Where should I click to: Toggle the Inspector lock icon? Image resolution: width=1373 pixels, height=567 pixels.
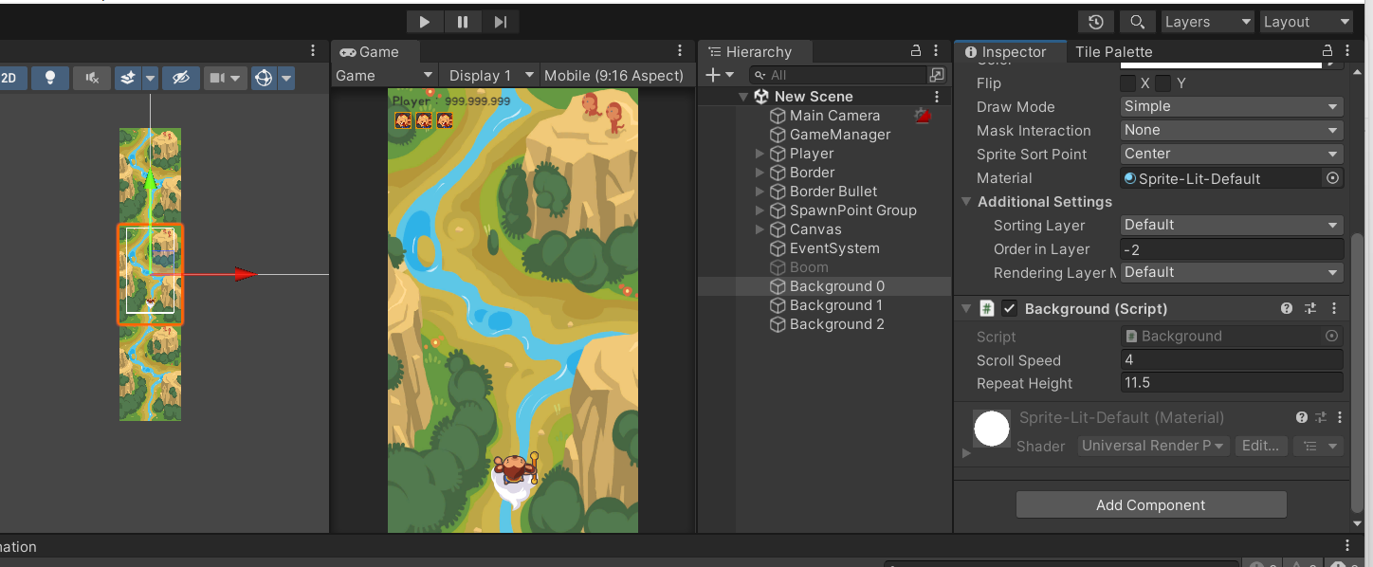coord(1327,51)
